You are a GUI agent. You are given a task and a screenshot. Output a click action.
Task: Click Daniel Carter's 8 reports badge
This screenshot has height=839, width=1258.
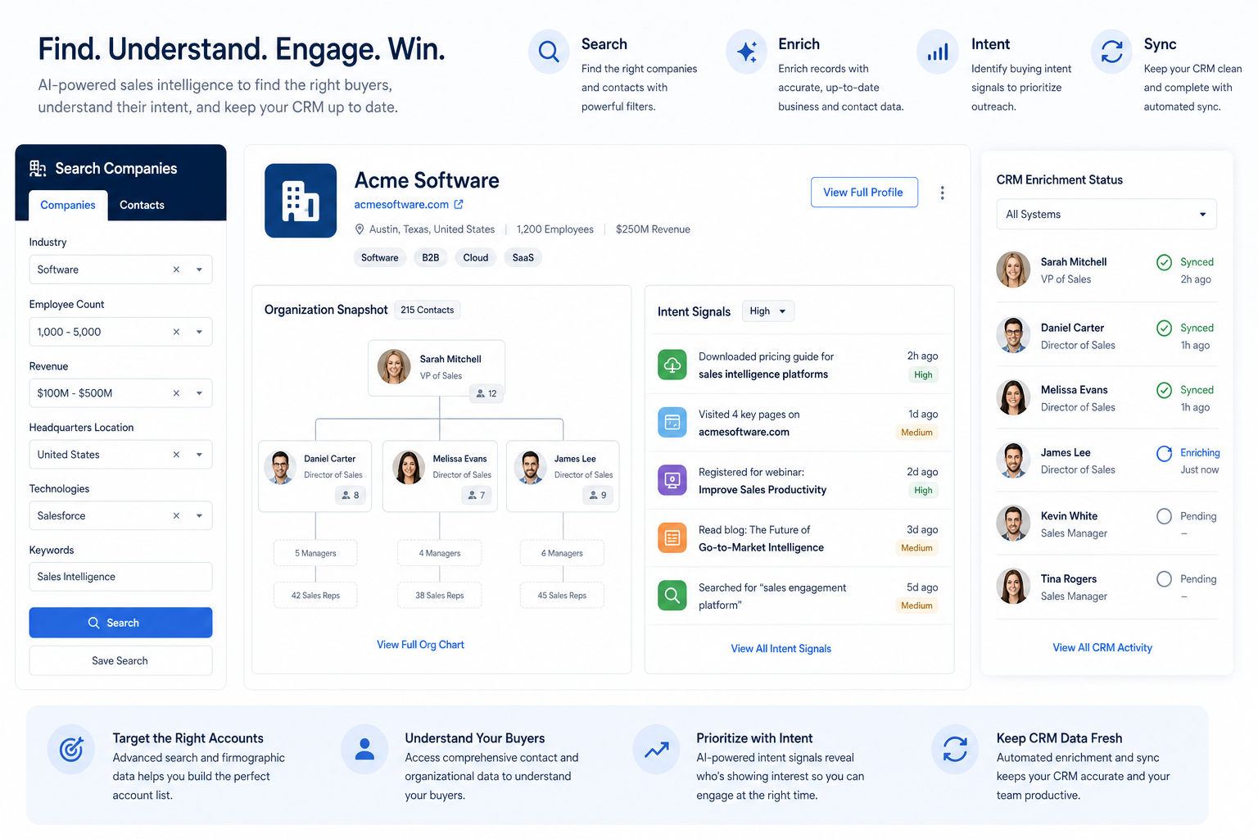click(x=351, y=496)
